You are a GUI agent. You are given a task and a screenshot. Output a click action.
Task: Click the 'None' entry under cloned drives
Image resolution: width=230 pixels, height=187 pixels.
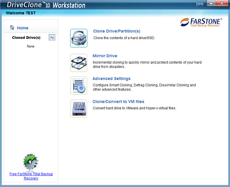[31, 46]
